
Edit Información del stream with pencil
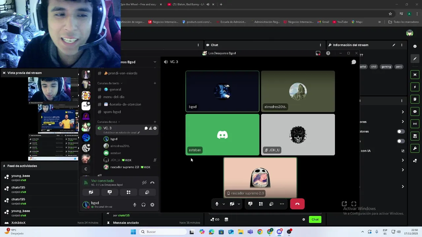pos(394,45)
